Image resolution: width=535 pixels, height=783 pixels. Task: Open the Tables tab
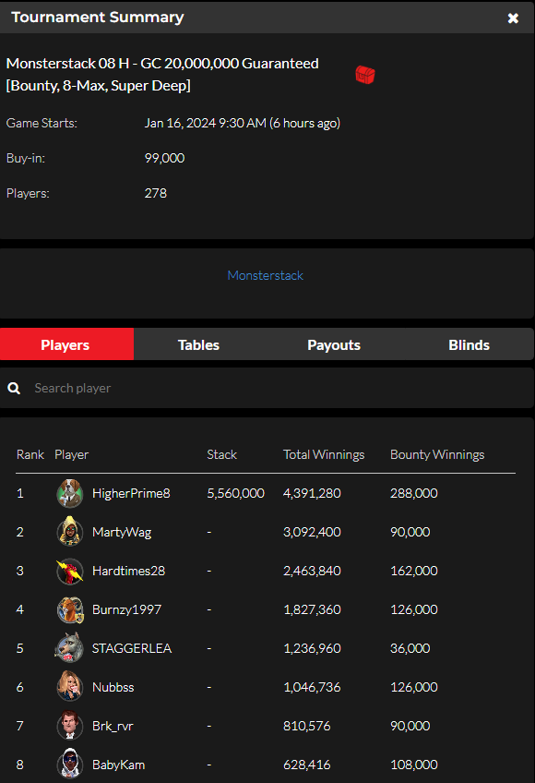click(198, 344)
